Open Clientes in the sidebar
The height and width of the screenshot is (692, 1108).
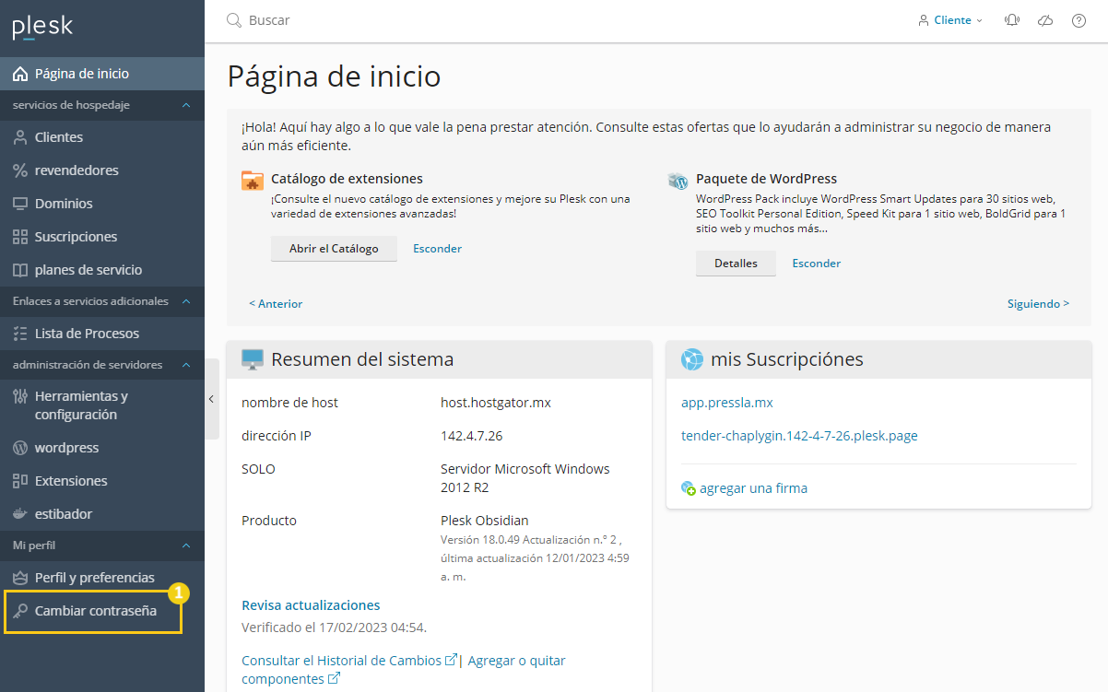(x=102, y=137)
